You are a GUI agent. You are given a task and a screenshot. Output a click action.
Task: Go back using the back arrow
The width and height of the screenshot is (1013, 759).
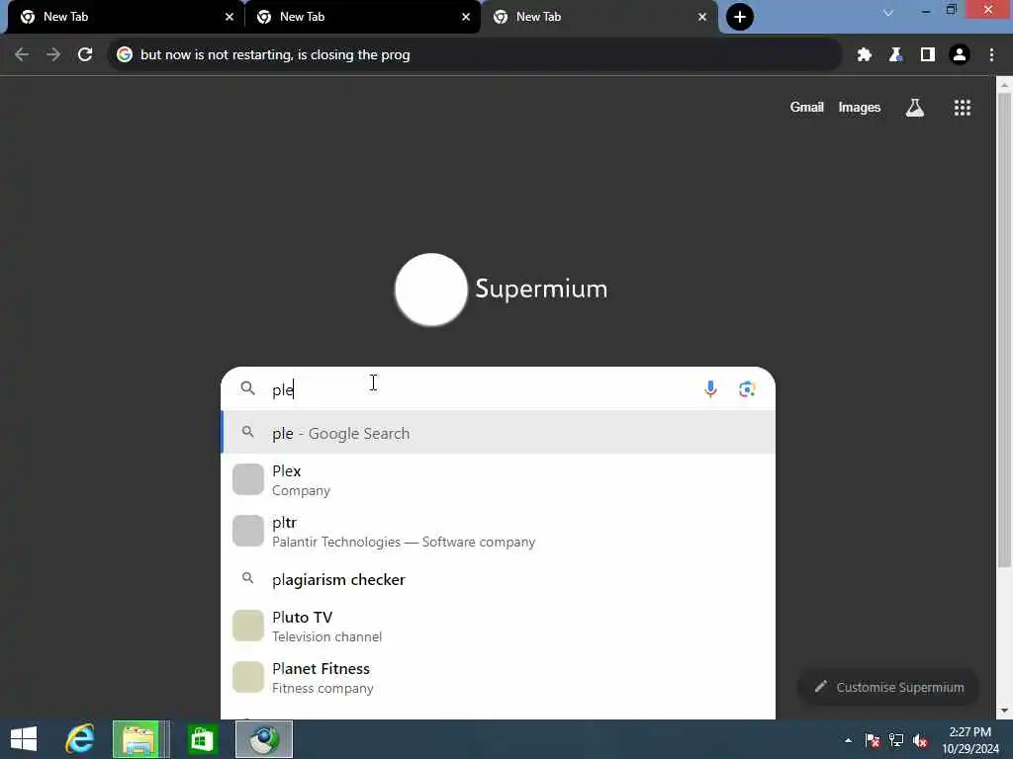(x=22, y=55)
